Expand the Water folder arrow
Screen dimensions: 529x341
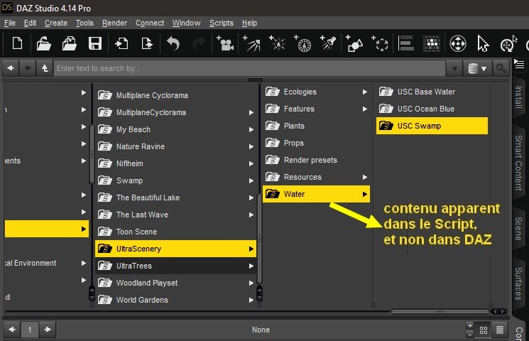pyautogui.click(x=365, y=194)
